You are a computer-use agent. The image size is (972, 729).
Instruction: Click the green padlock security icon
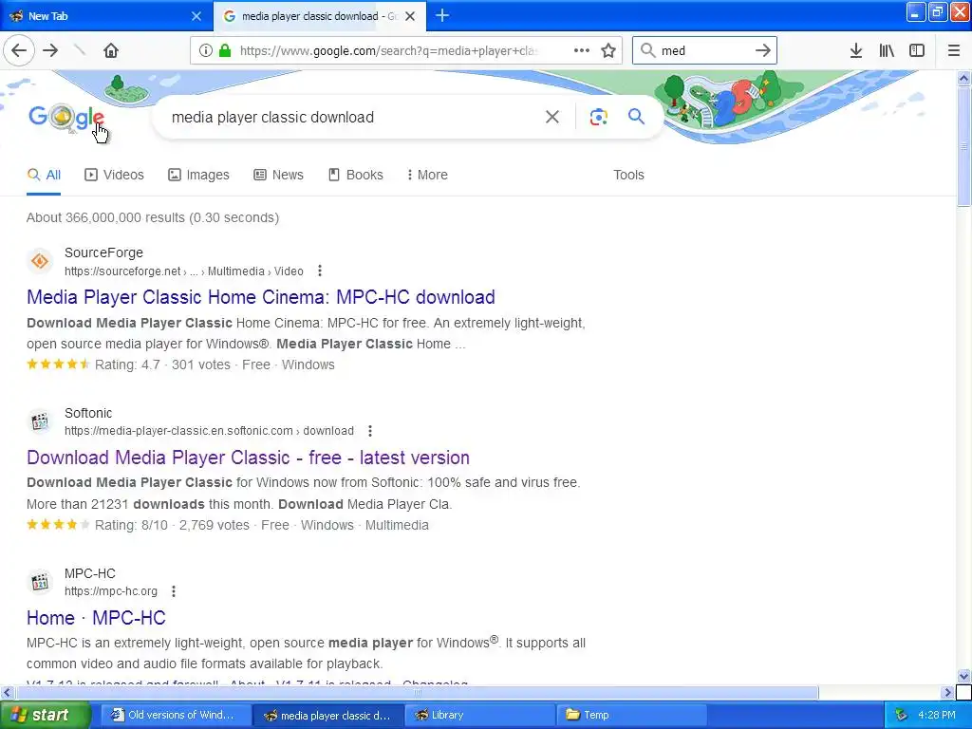pos(225,51)
